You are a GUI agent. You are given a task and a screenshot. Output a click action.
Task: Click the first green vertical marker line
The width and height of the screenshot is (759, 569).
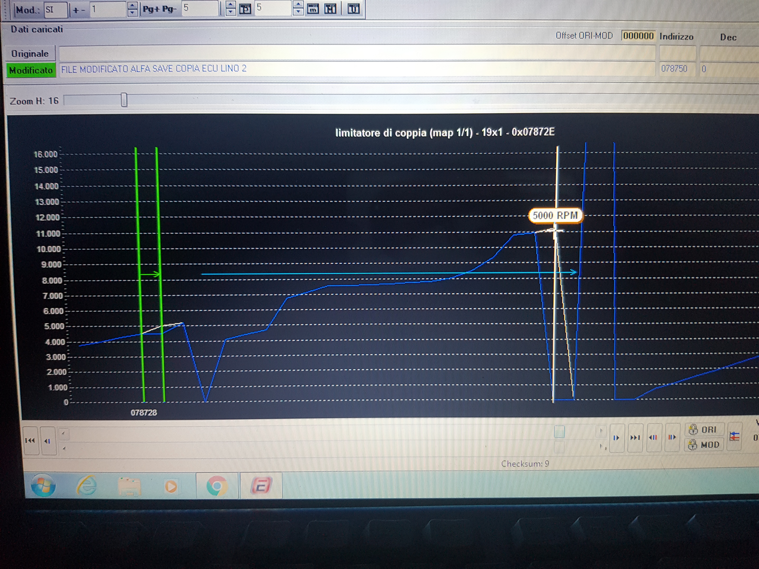(x=140, y=274)
